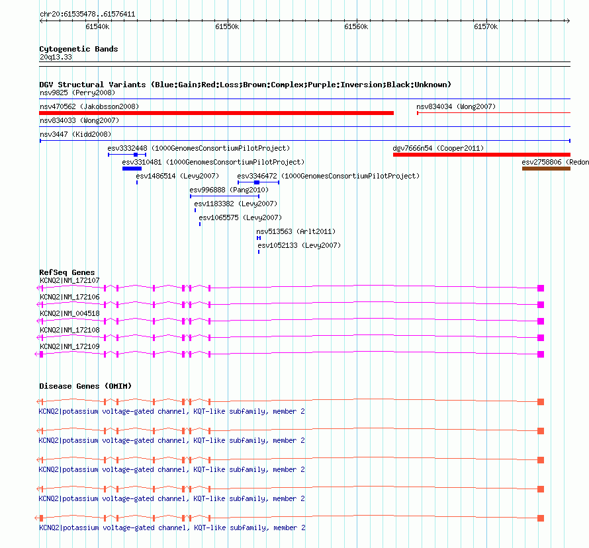The width and height of the screenshot is (589, 548).
Task: Open variant esv2758806 label
Action: 555,162
